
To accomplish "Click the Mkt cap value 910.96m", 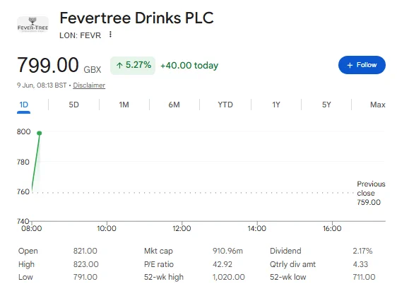I will point(227,251).
